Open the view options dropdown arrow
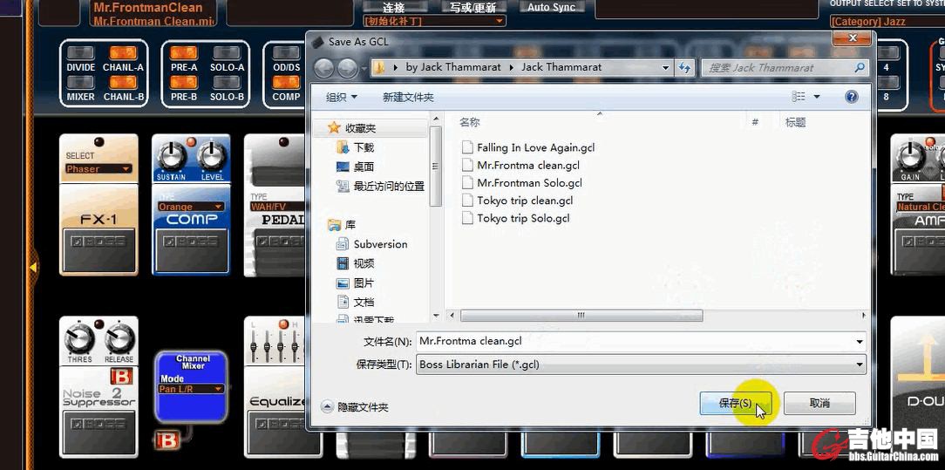 point(817,97)
